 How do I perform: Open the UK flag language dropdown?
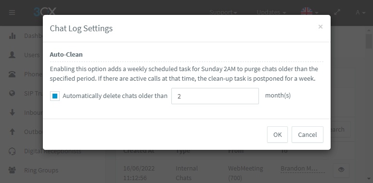pos(309,12)
